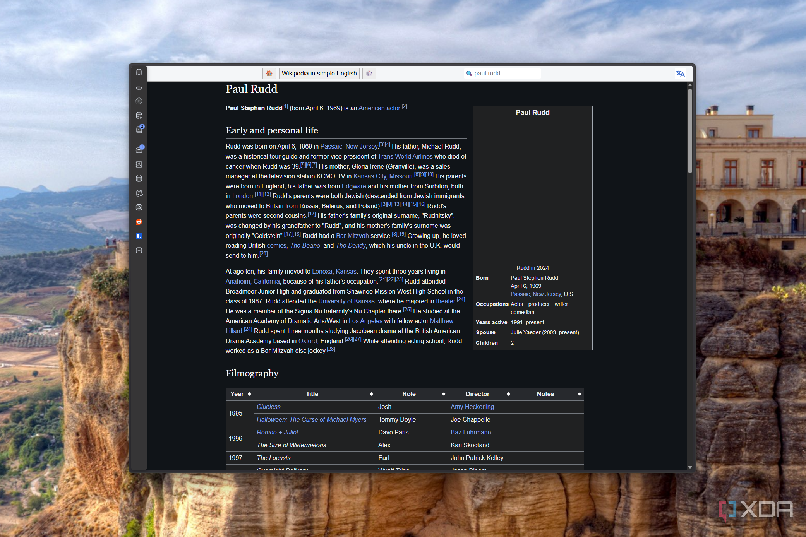Jump to citation reference [20]

(263, 254)
